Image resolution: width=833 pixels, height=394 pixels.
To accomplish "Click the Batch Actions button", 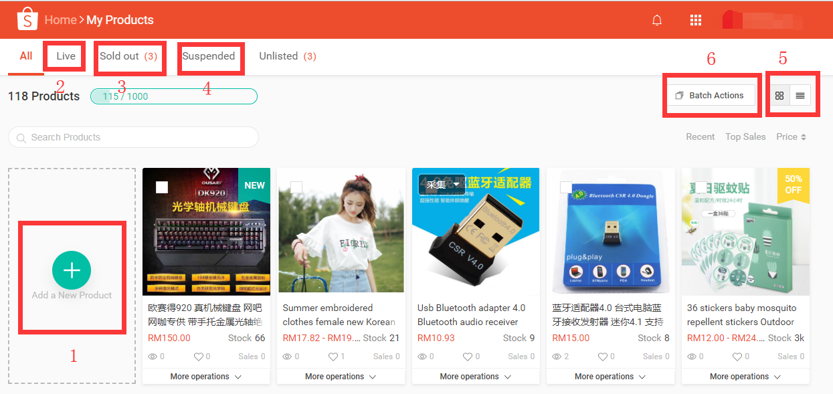I will [710, 96].
